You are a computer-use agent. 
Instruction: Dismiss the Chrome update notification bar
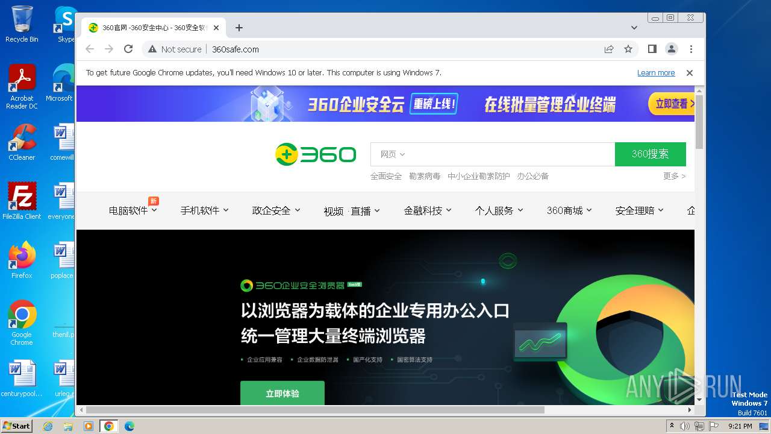690,73
